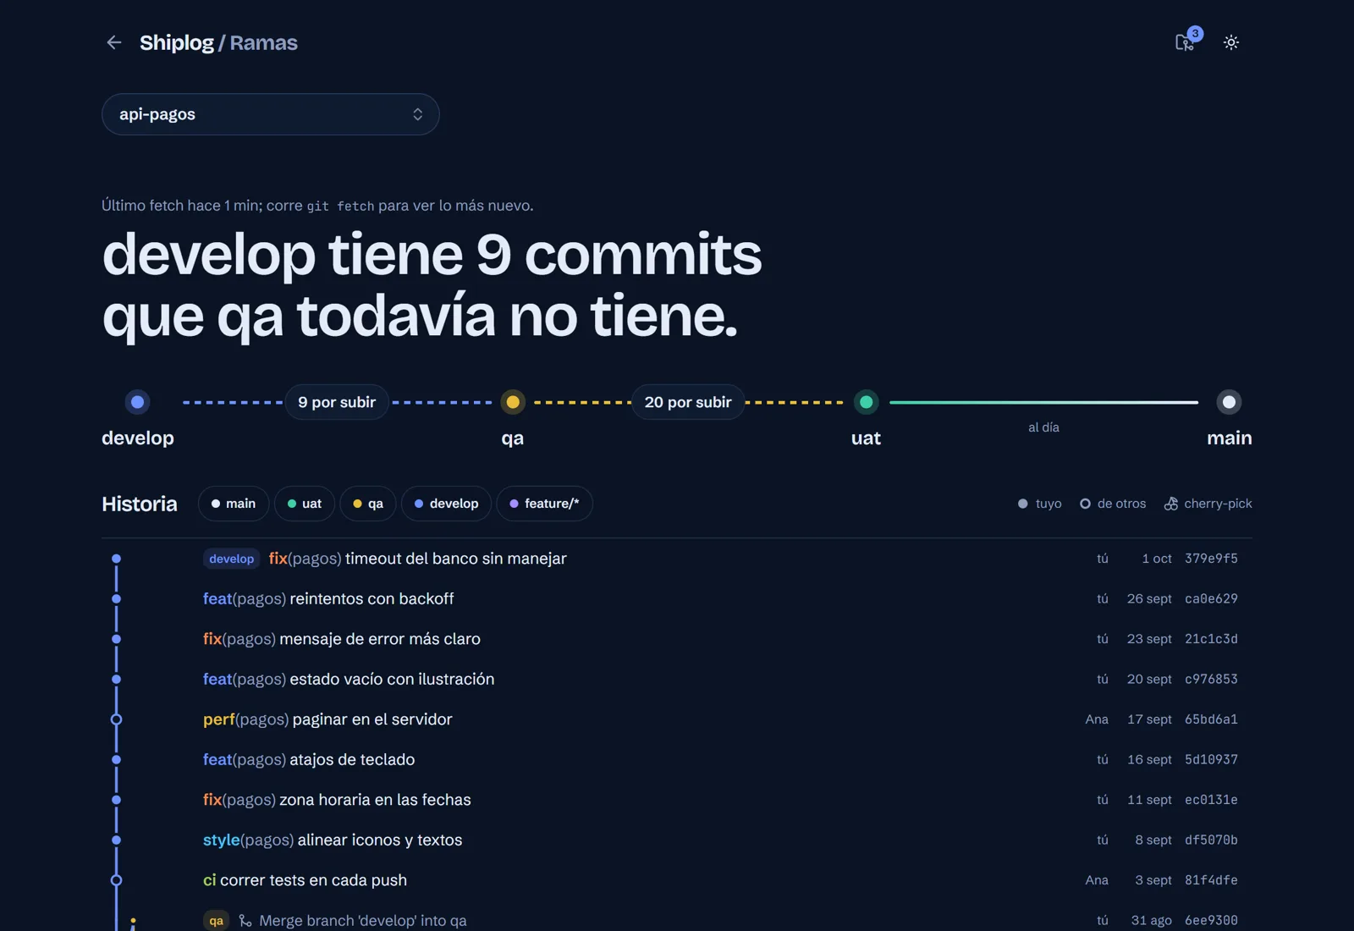Open commit 'mensaje de error más claro'
The image size is (1354, 931).
(x=677, y=639)
